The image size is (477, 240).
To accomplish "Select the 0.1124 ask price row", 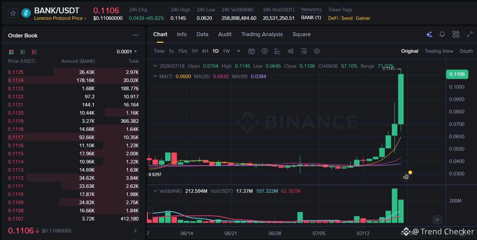I will coord(73,80).
